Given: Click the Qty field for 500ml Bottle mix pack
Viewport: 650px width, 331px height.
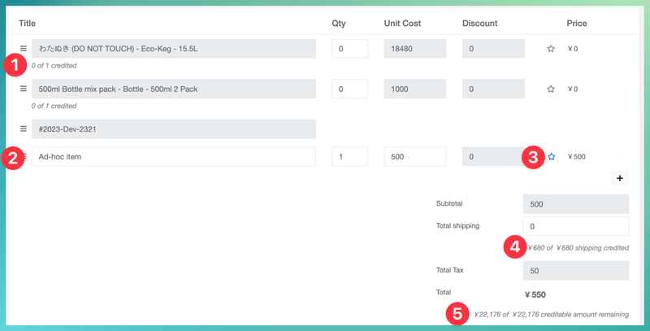Looking at the screenshot, I should pyautogui.click(x=349, y=89).
